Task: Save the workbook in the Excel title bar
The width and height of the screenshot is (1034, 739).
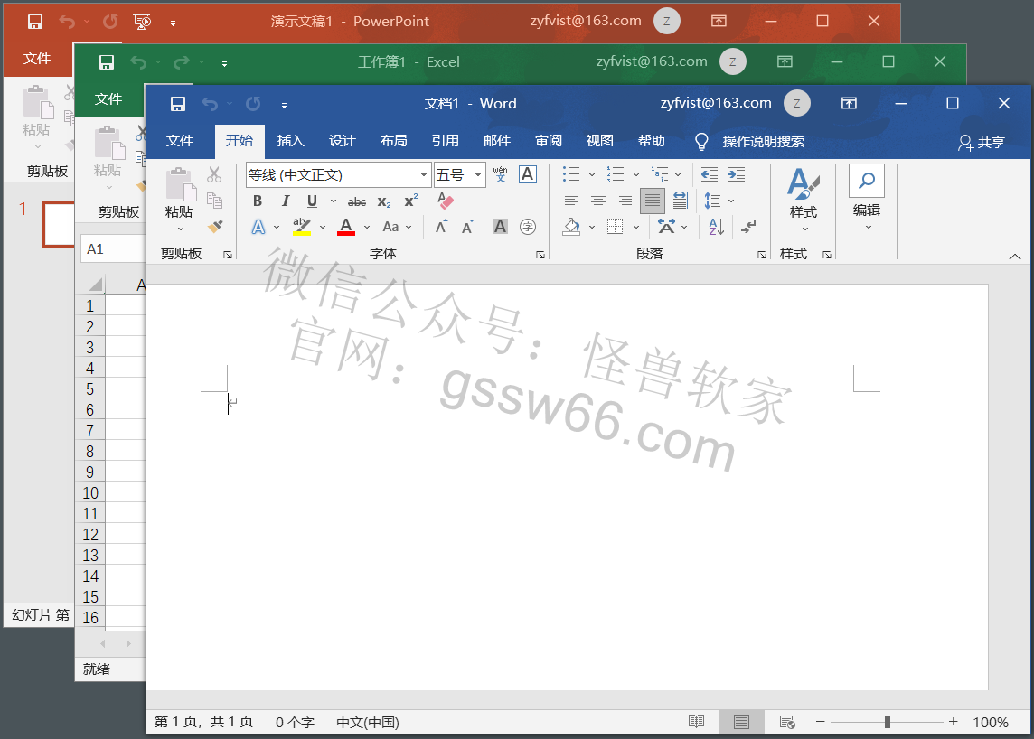Action: click(x=106, y=62)
